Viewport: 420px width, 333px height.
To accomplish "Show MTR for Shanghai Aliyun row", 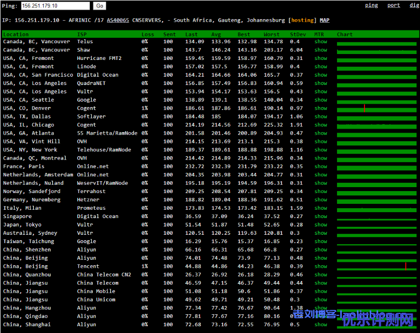I will pyautogui.click(x=321, y=325).
